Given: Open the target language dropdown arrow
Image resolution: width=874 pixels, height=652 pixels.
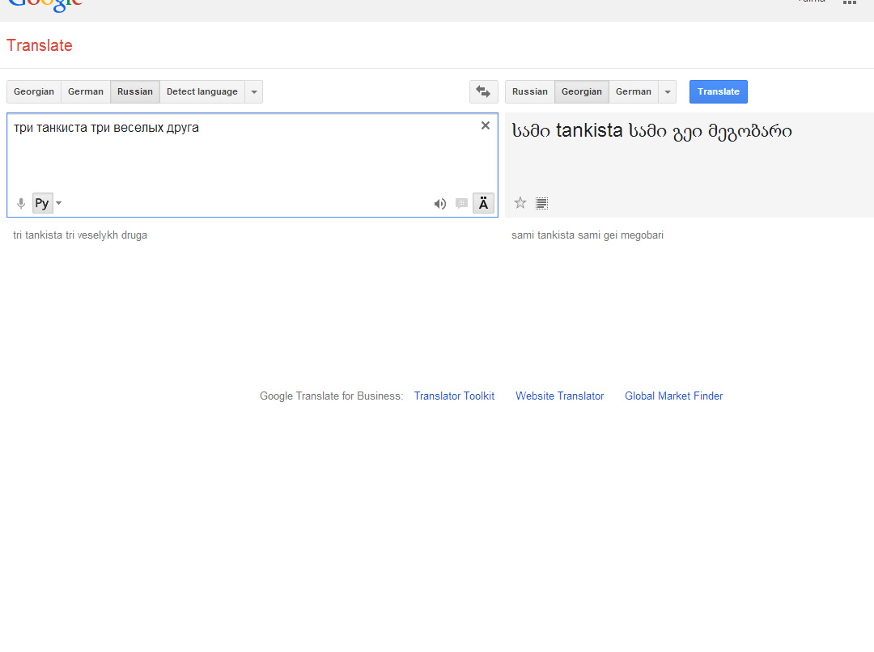Looking at the screenshot, I should coord(667,92).
